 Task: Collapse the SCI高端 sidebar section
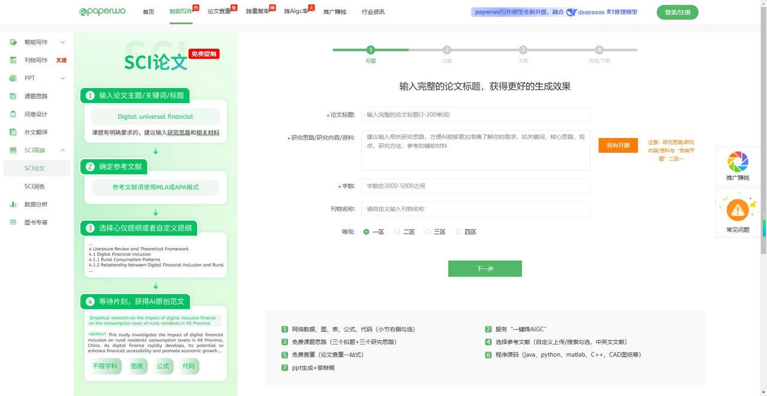[x=62, y=150]
